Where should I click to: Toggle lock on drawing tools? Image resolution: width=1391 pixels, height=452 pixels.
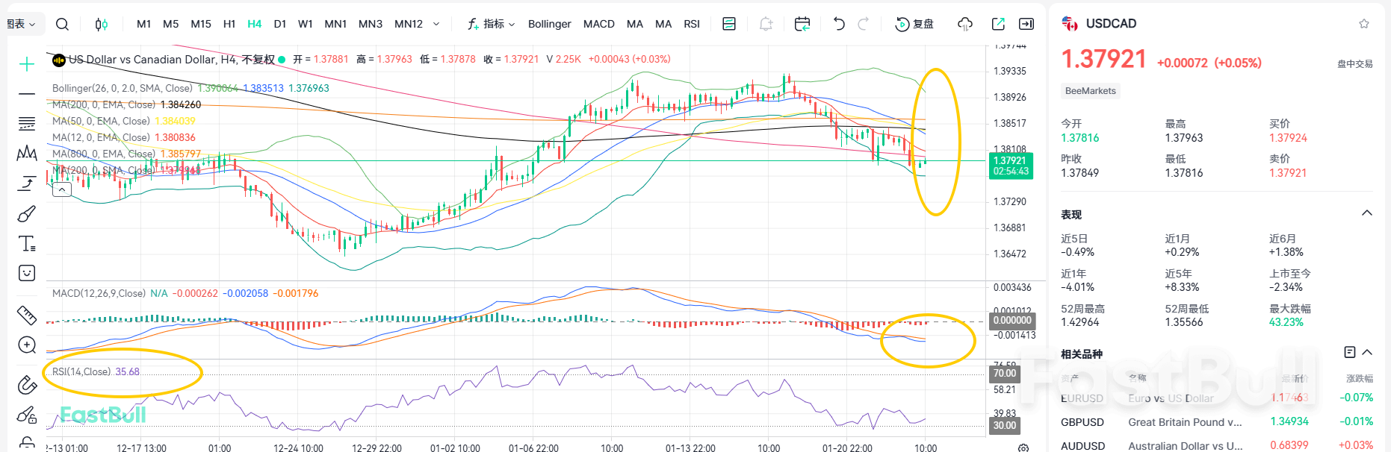[x=27, y=443]
